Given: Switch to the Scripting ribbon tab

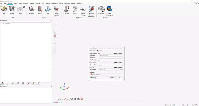Looking at the screenshot, I should point(79,4).
